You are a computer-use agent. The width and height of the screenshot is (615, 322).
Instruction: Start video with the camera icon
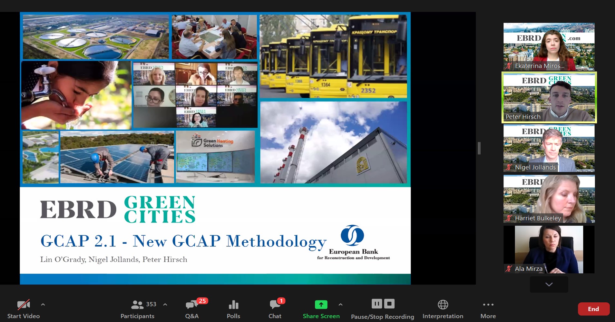[24, 305]
